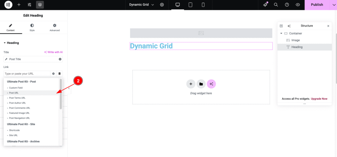Screen dimensions: 337x157
Task: Preview changes with the eye icon
Action: tap(298, 5)
